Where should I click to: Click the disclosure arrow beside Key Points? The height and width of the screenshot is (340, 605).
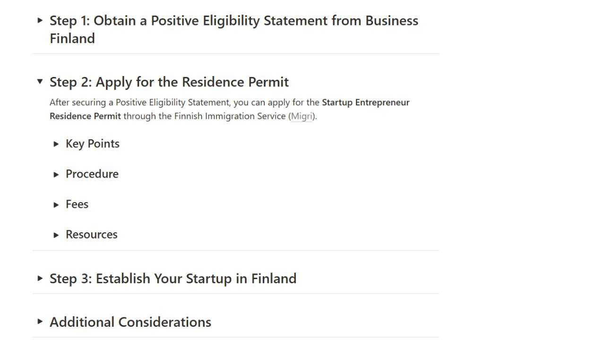(56, 144)
